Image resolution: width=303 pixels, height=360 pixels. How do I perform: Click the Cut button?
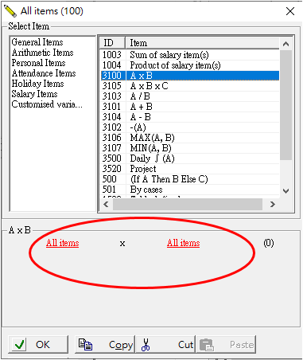(x=165, y=345)
